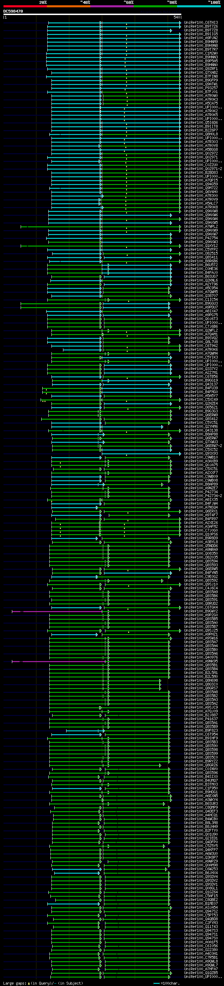
Task: Select the UniRef100_P93257 label
Action: (x=201, y=88)
